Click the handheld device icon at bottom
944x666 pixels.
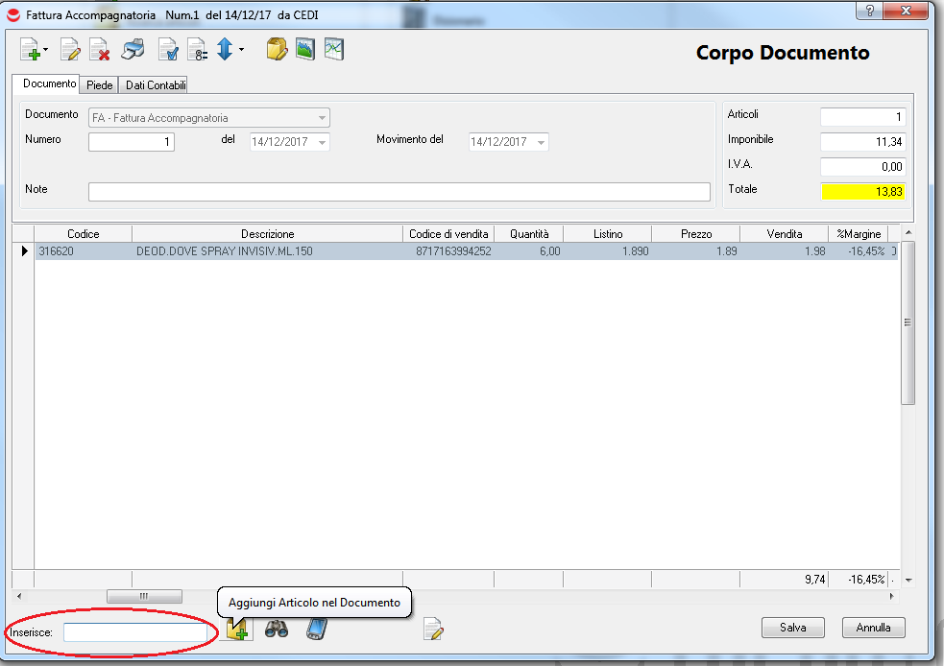[x=317, y=630]
